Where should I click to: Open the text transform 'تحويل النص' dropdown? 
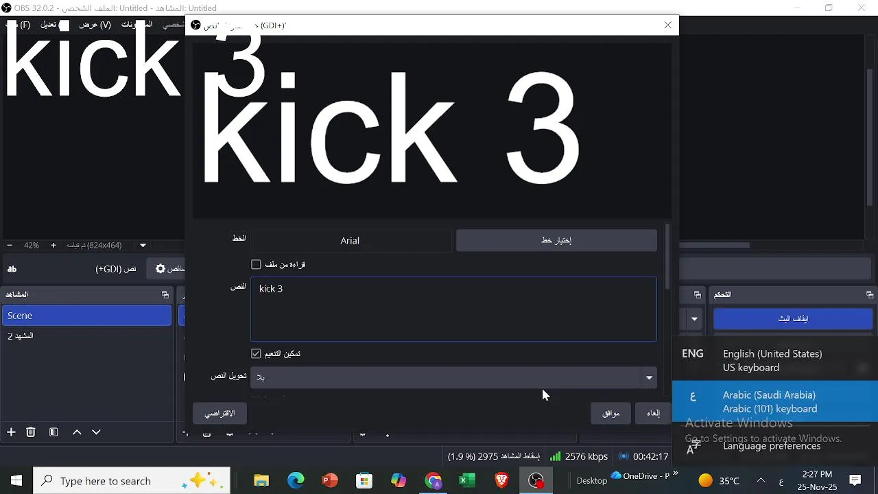pyautogui.click(x=453, y=377)
